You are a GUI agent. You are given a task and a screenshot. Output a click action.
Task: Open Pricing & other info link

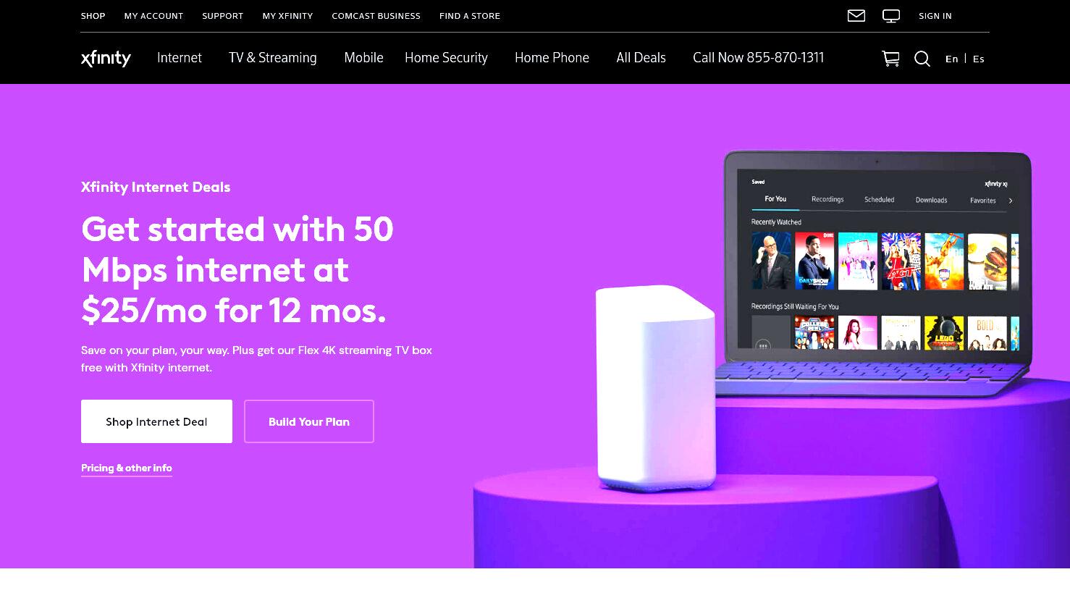point(127,468)
